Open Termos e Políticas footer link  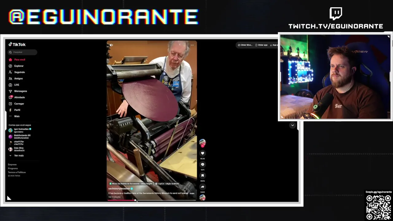pyautogui.click(x=17, y=172)
